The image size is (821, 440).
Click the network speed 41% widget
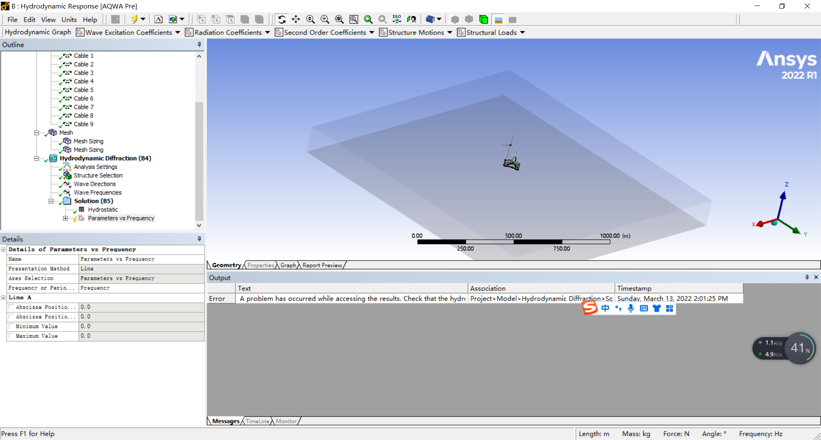[784, 349]
